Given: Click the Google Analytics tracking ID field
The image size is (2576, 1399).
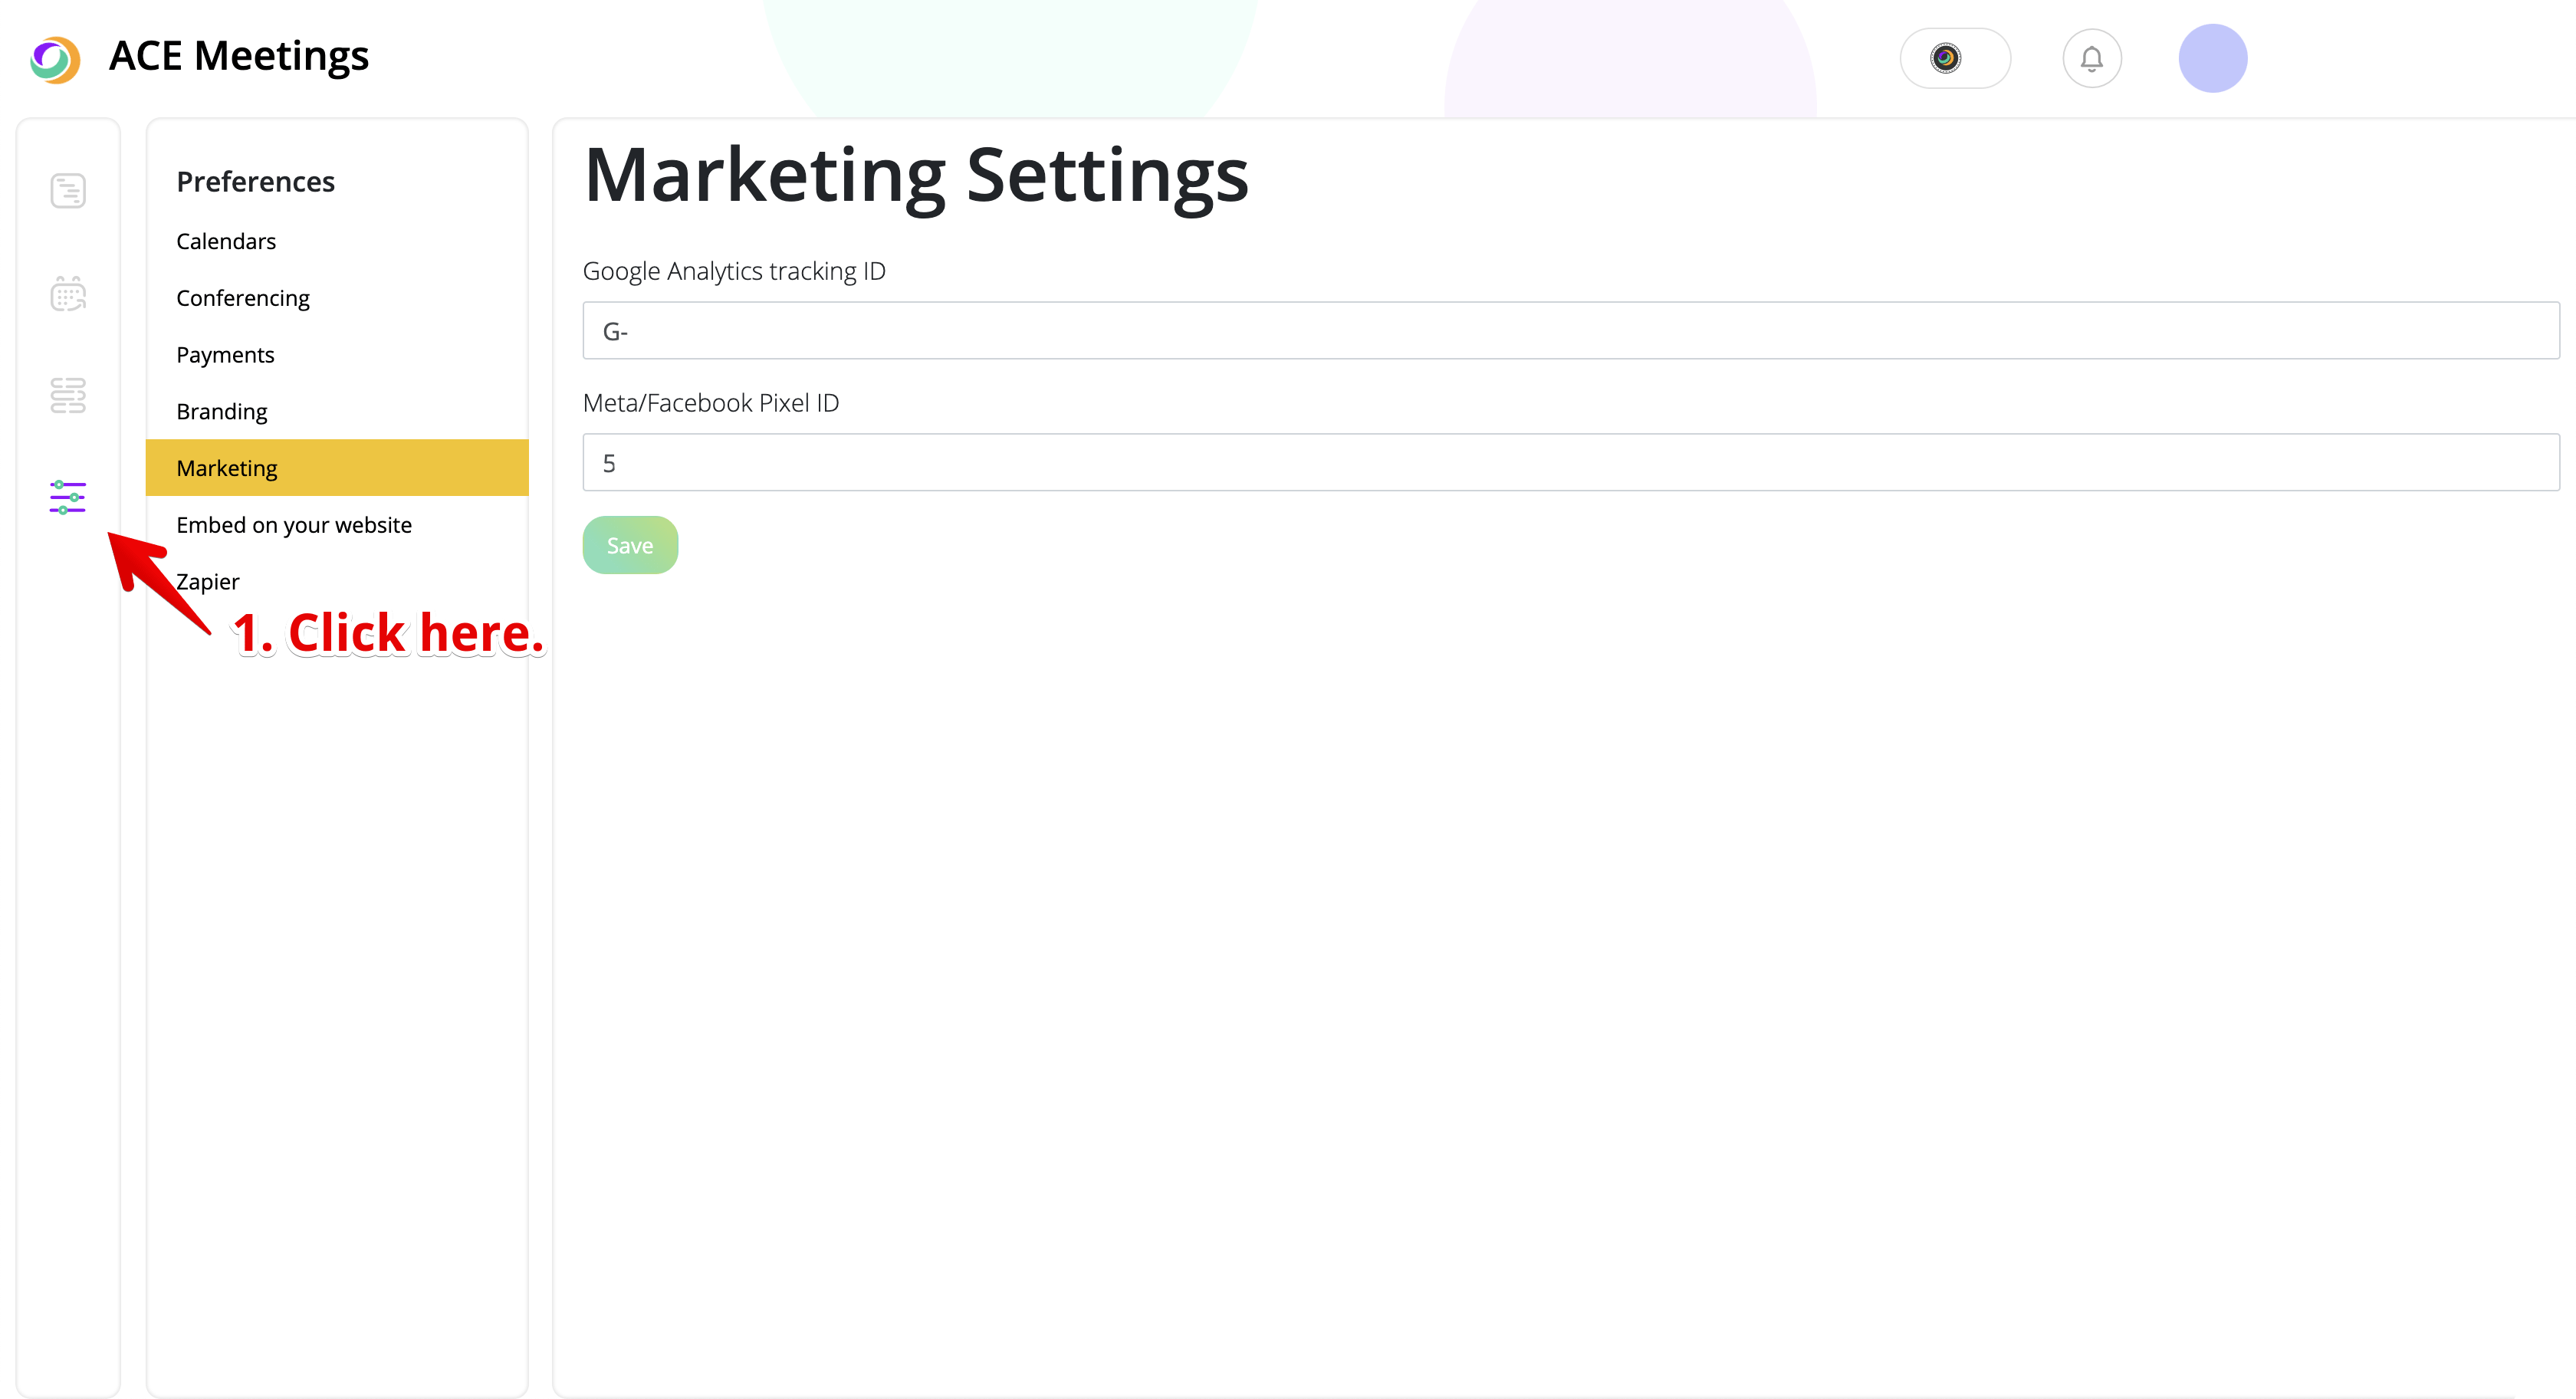Looking at the screenshot, I should (x=1570, y=331).
